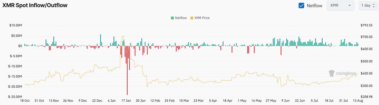
Task: Click the 1 May date label
Action: [242, 101]
